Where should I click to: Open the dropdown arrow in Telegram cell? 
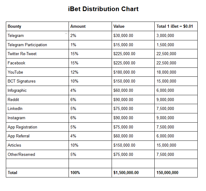[x=66, y=34]
